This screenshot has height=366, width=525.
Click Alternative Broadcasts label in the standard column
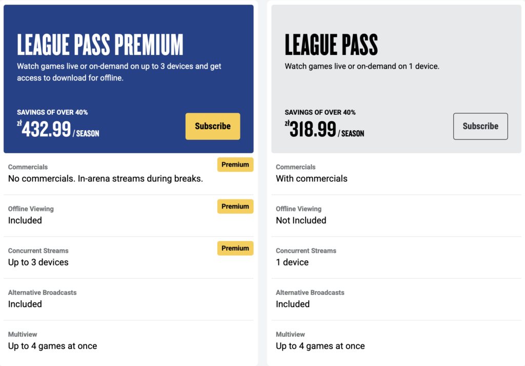tap(310, 293)
